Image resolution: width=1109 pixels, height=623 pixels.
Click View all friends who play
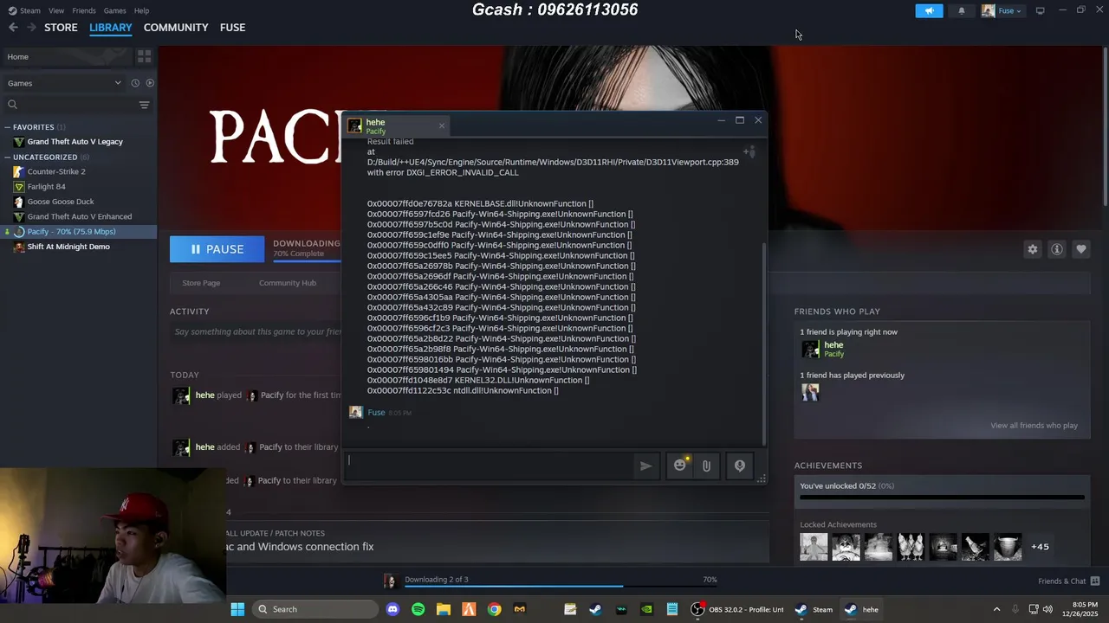pos(1034,425)
